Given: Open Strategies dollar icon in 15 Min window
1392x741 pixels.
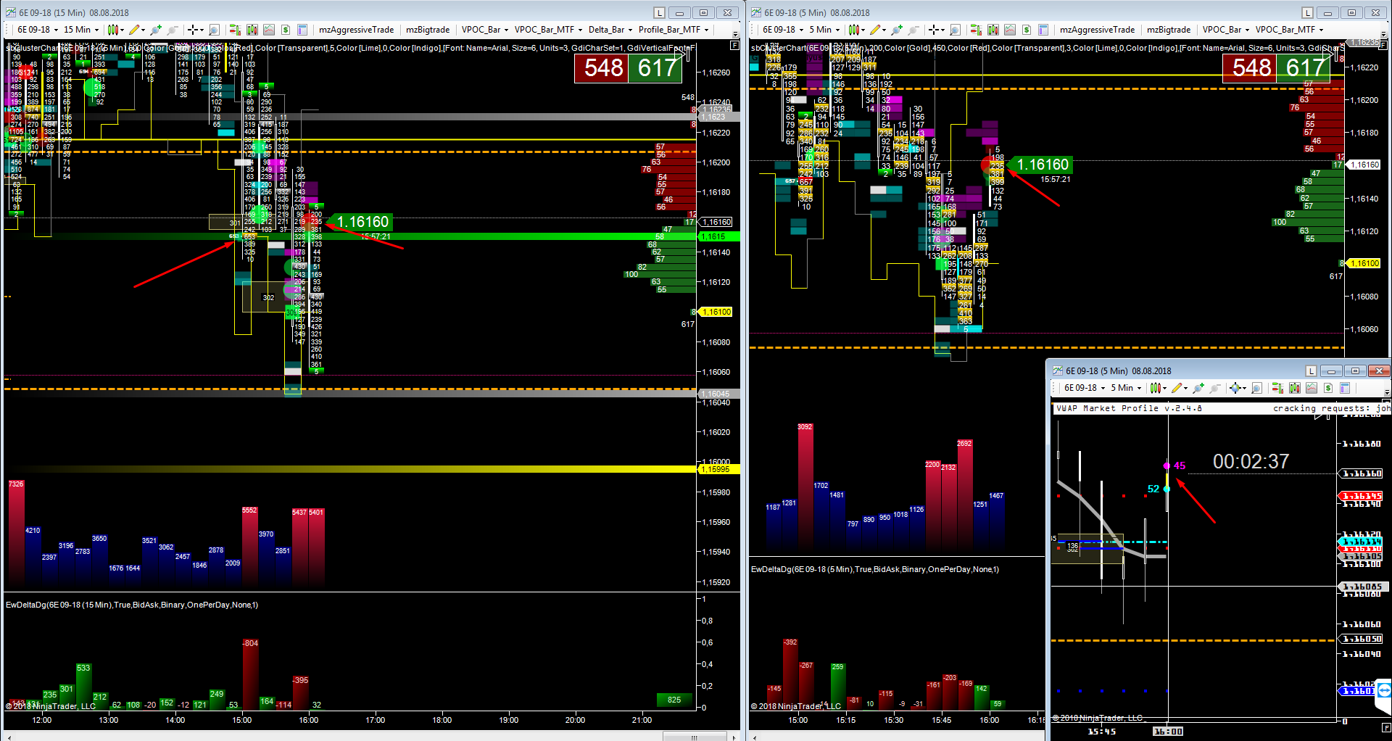Looking at the screenshot, I should (286, 30).
